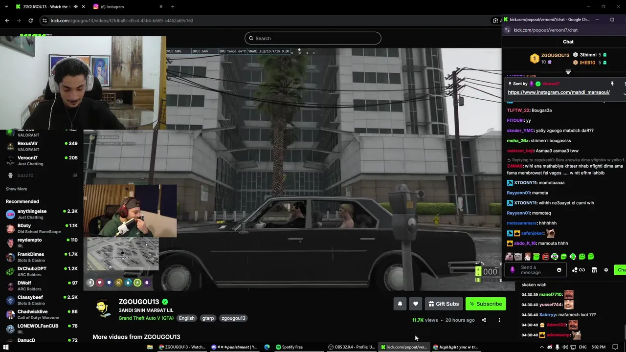Open Spotify Free from taskbar
The image size is (626, 352).
[289, 347]
